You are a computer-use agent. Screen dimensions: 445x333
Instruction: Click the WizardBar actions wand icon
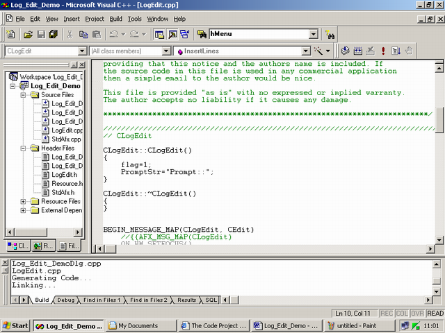(x=318, y=51)
